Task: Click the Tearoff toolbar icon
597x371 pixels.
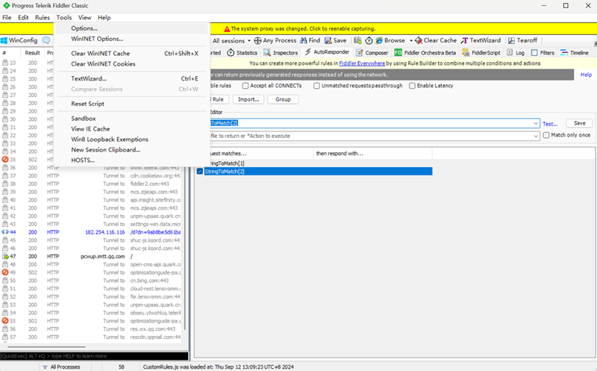Action: [511, 40]
